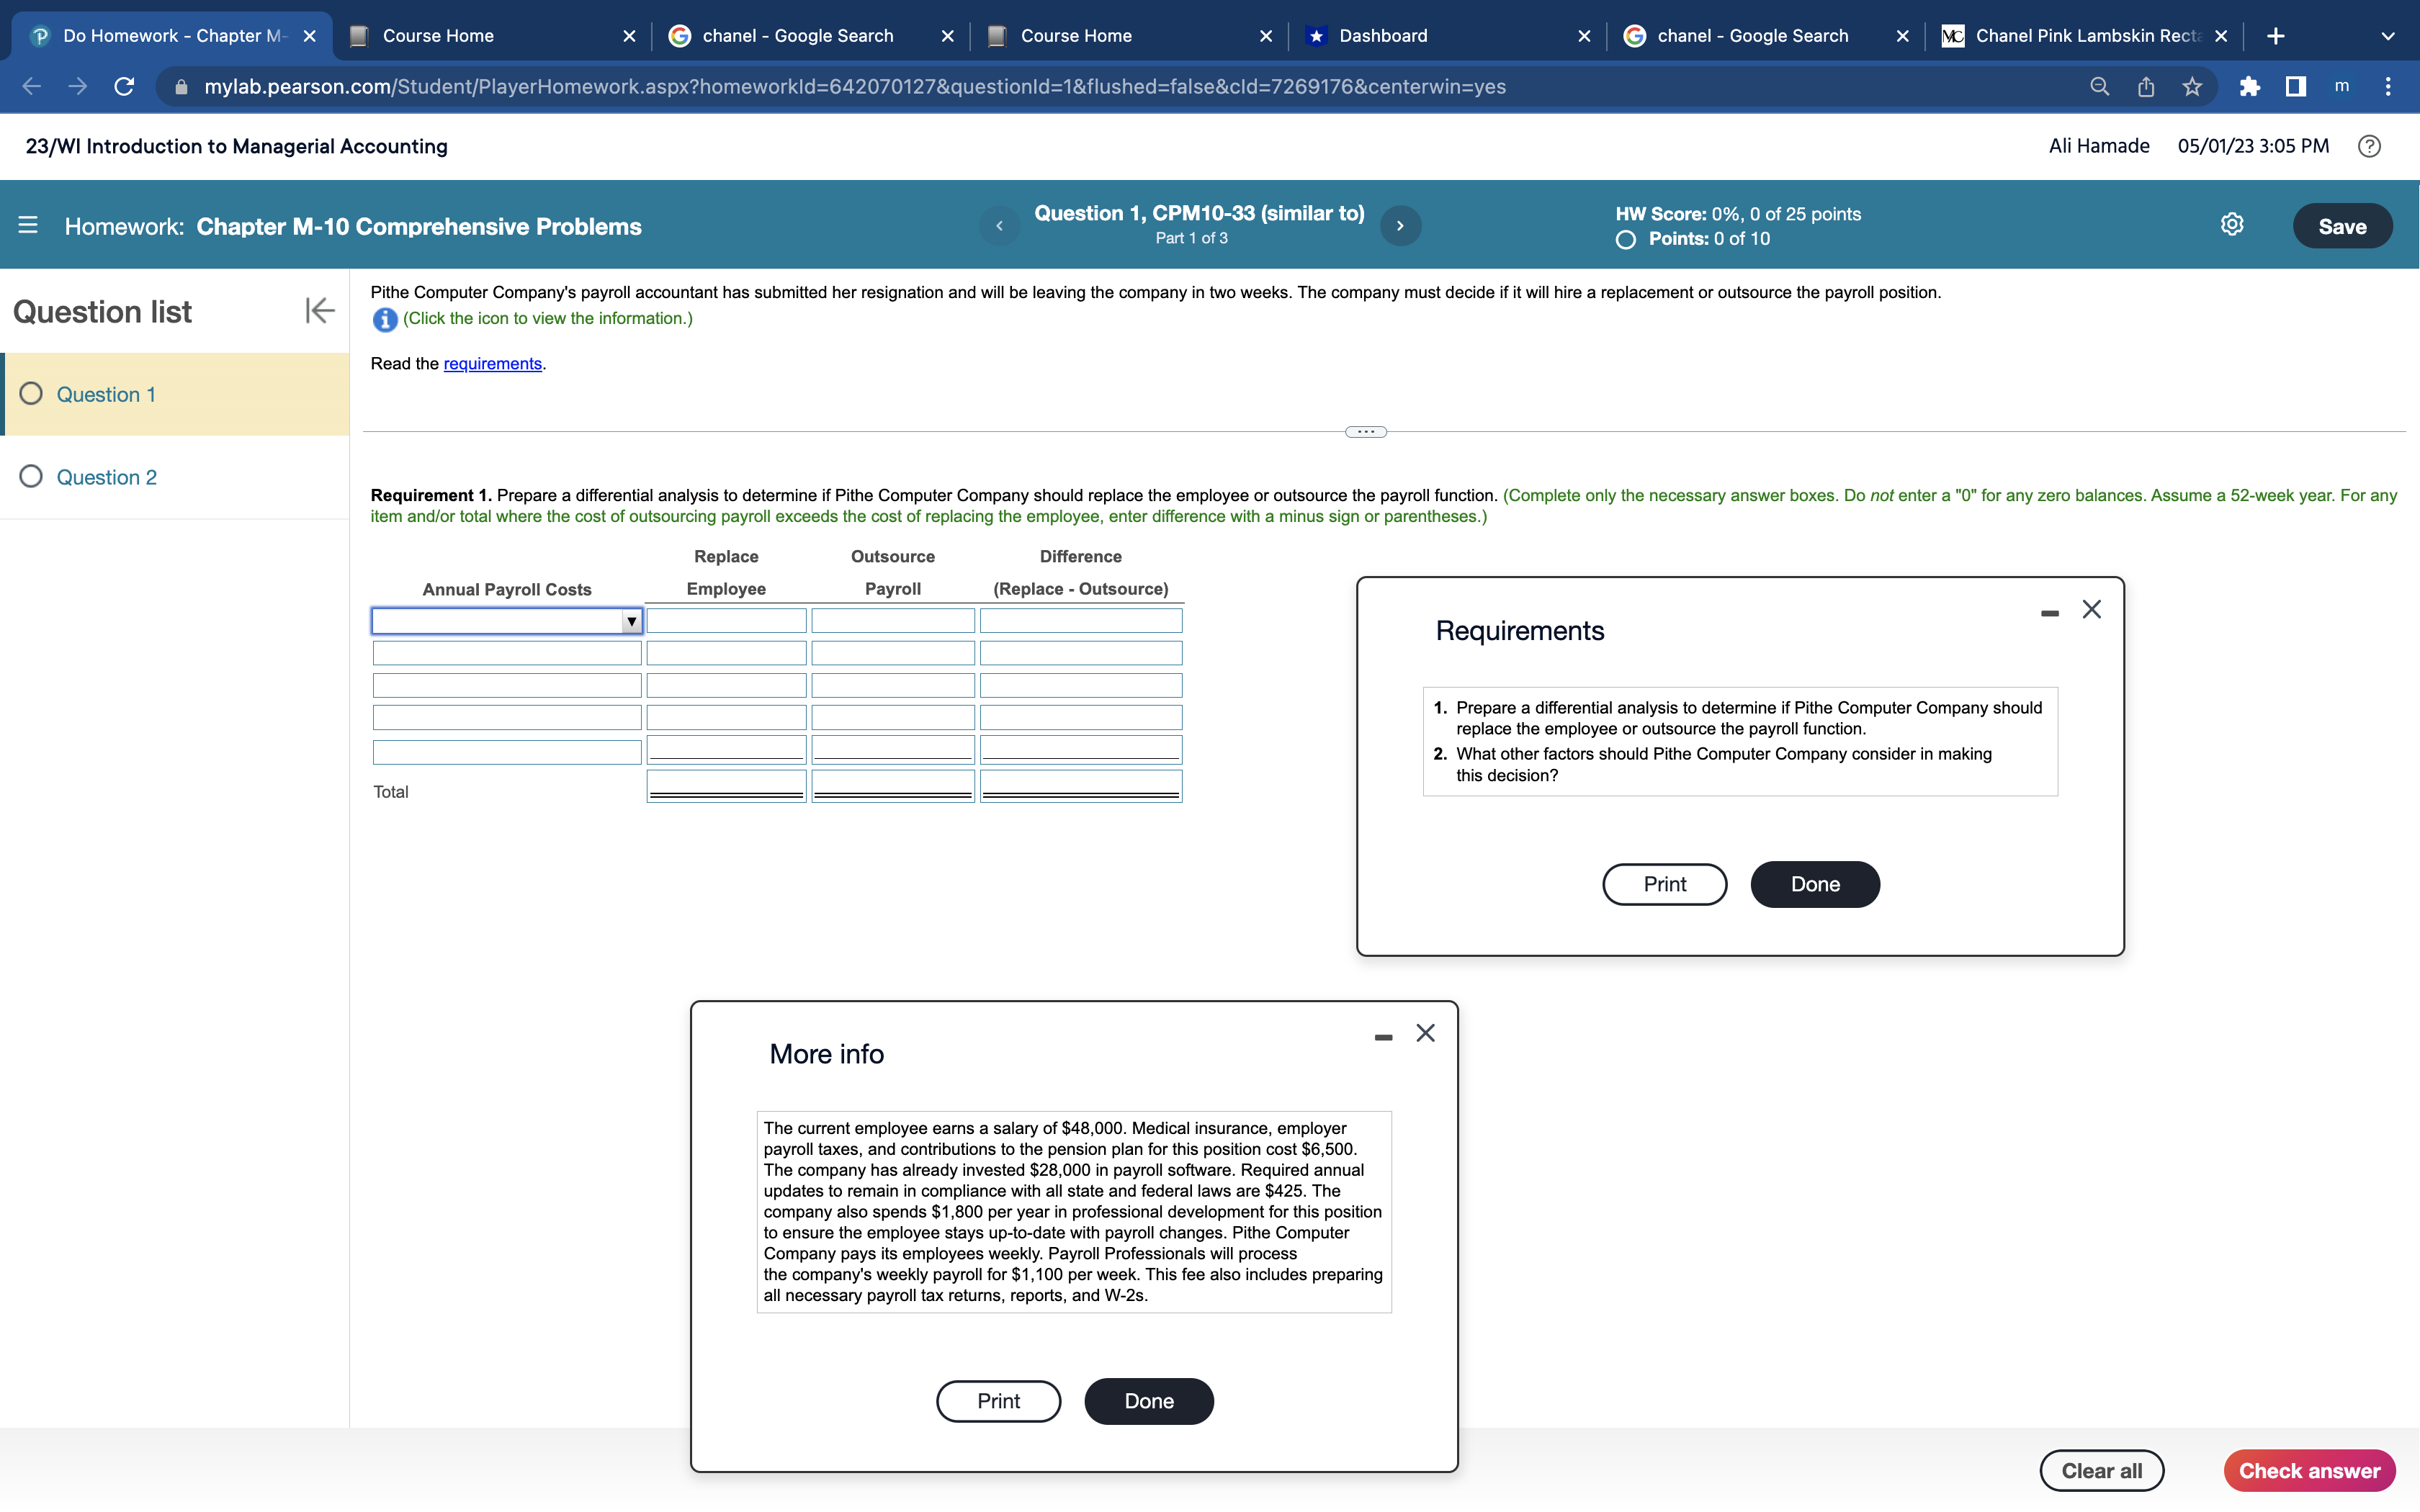Open the homework settings gear icon
The height and width of the screenshot is (1512, 2420).
[x=2231, y=225]
